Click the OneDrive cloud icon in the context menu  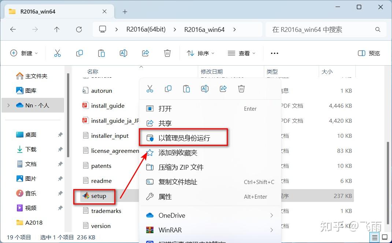pyautogui.click(x=150, y=216)
